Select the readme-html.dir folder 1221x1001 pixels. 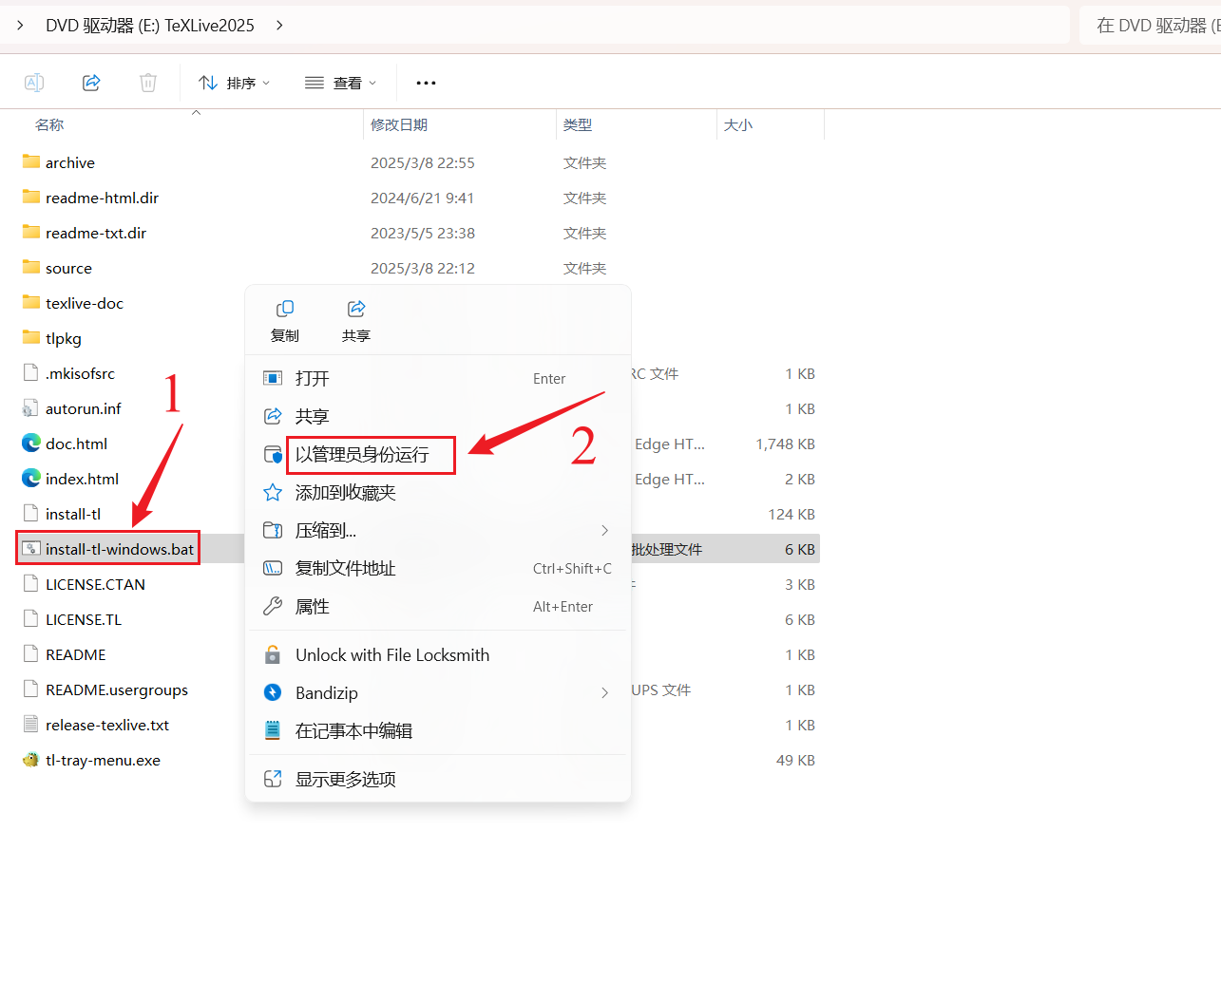coord(102,198)
